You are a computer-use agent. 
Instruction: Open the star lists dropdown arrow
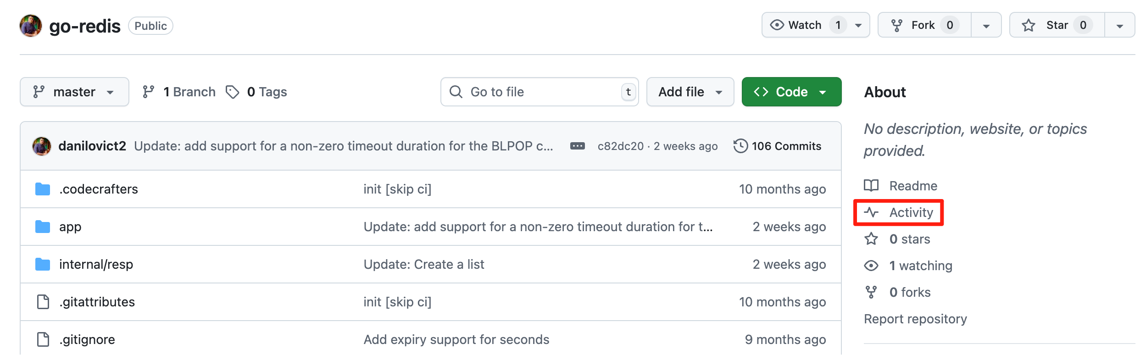point(1119,26)
